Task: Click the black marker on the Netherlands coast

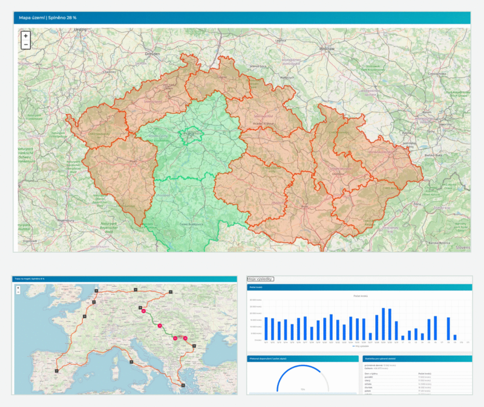Action: 96,290
